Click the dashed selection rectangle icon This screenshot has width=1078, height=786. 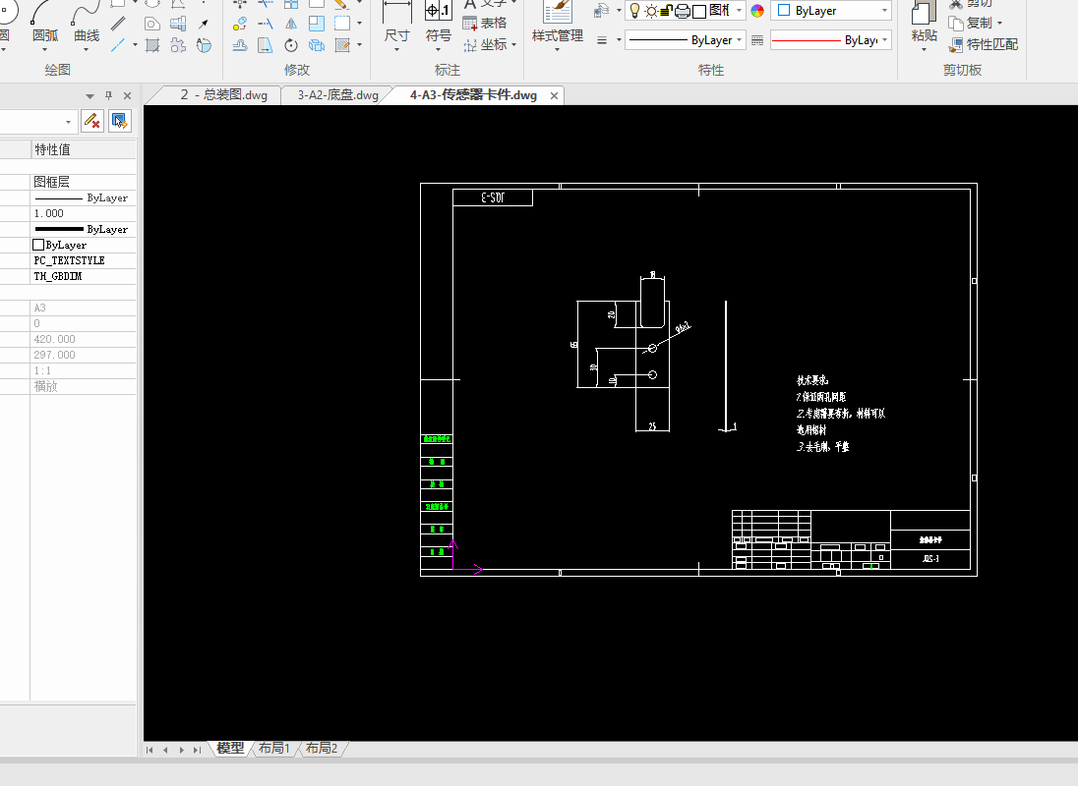pyautogui.click(x=341, y=24)
